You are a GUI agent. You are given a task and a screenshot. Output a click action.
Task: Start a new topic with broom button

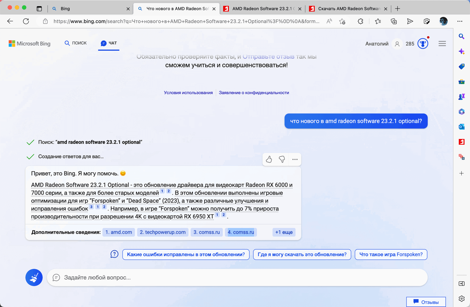(x=34, y=278)
